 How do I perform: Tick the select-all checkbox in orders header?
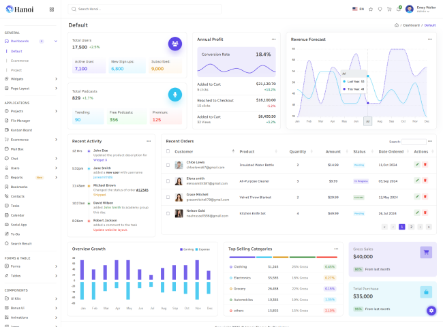(x=168, y=151)
